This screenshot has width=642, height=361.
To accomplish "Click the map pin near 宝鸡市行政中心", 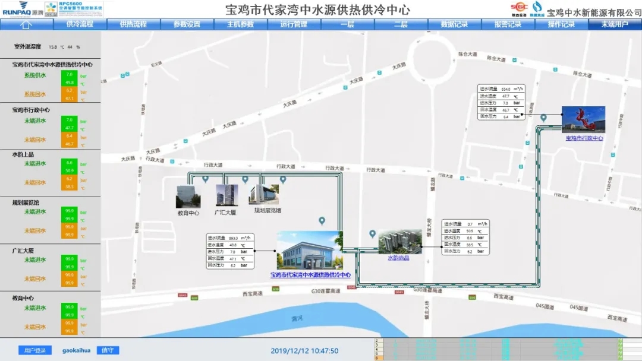I will tap(543, 118).
